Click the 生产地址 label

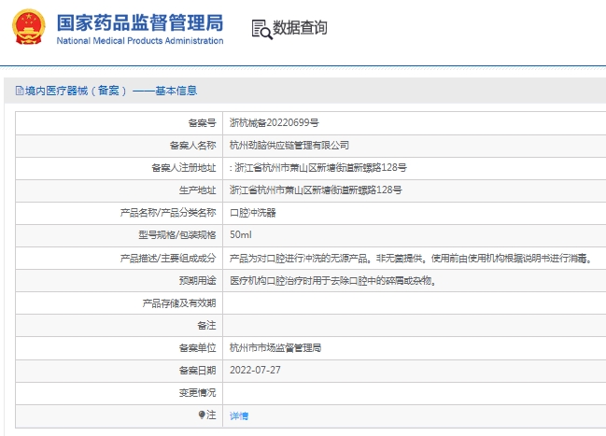click(x=197, y=190)
